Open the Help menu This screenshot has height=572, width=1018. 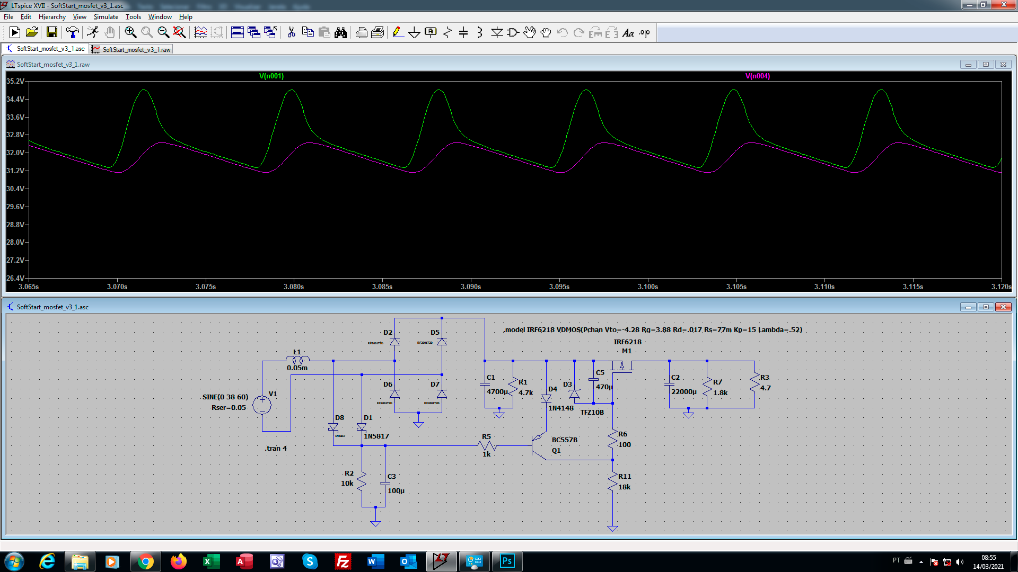coord(186,17)
